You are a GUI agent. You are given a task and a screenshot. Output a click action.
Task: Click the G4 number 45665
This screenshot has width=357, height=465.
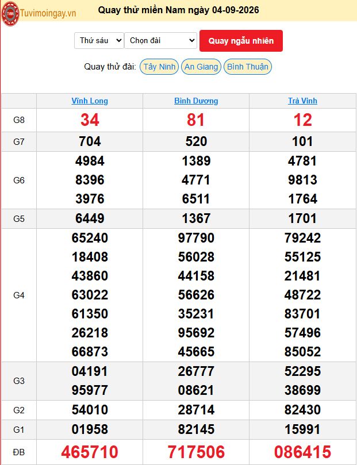pos(196,352)
